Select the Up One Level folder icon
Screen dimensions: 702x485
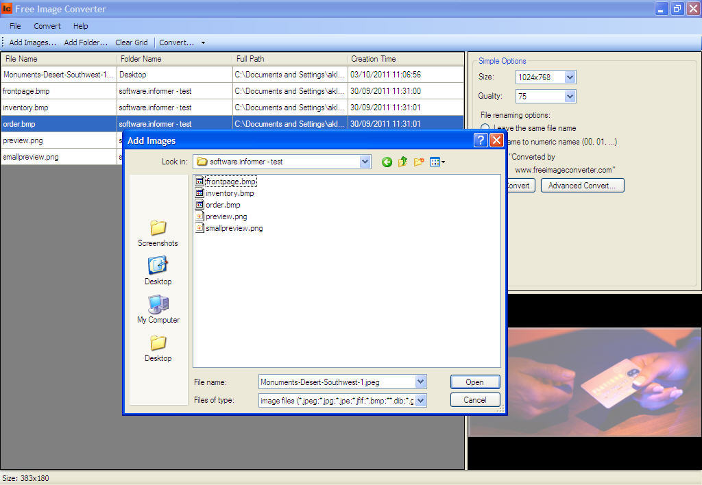pos(402,162)
